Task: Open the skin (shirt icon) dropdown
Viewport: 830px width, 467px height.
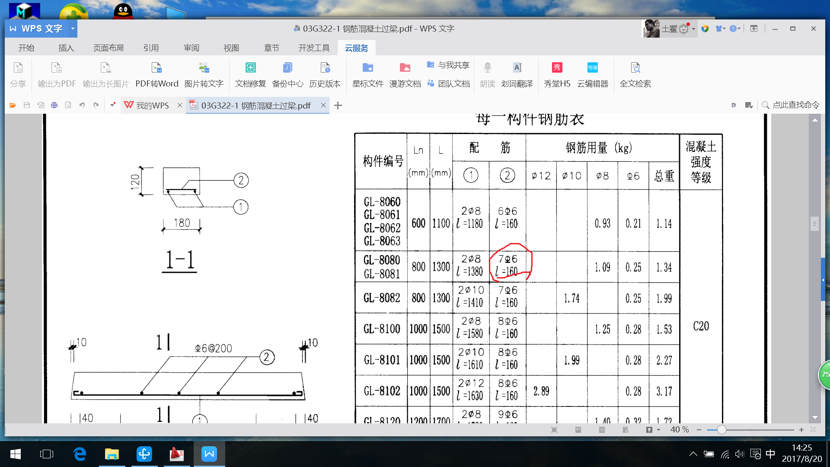Action: pyautogui.click(x=720, y=29)
